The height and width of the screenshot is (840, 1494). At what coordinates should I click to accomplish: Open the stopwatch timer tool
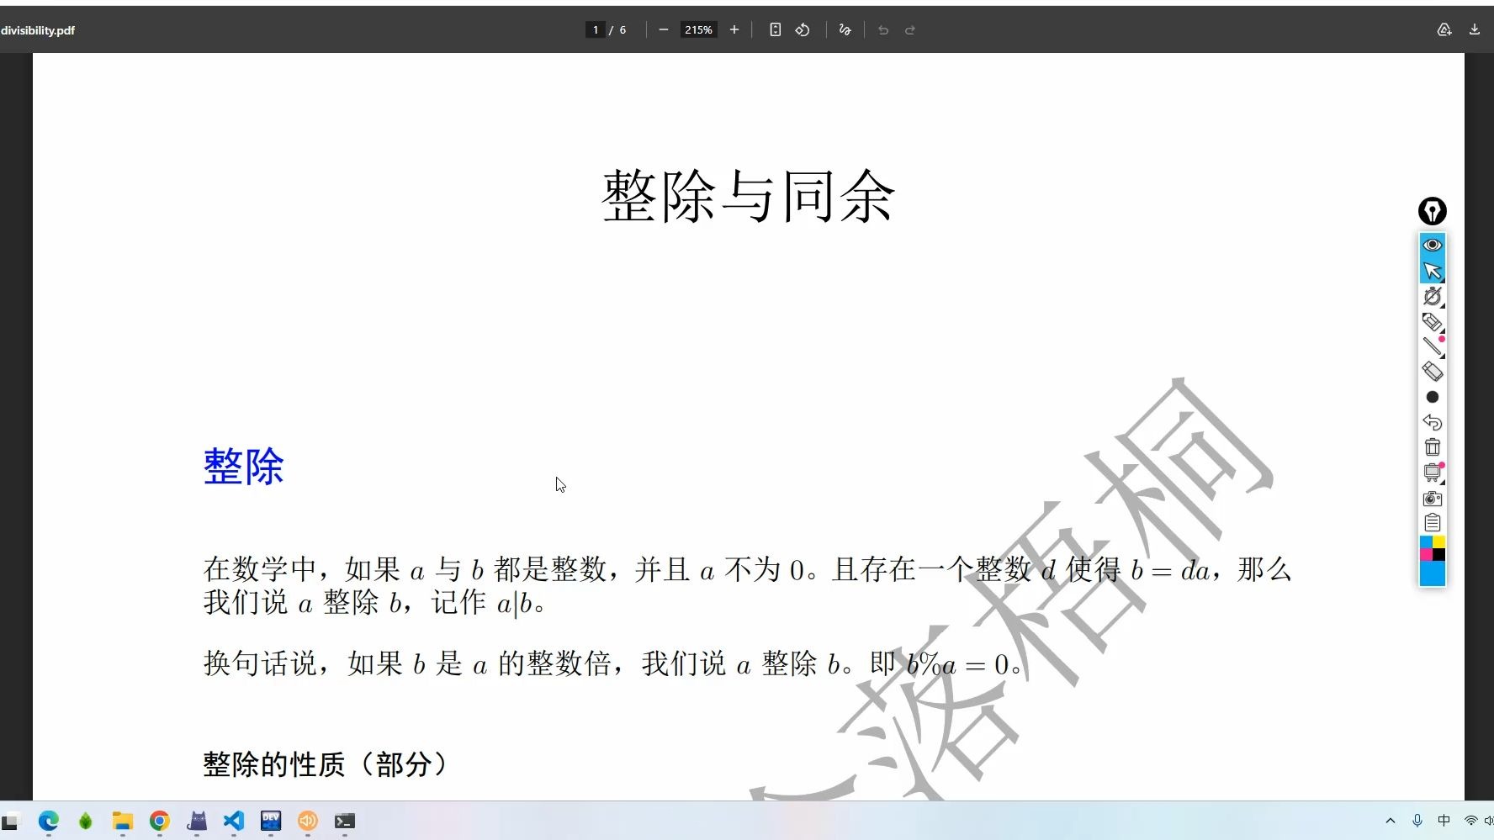pyautogui.click(x=1433, y=296)
